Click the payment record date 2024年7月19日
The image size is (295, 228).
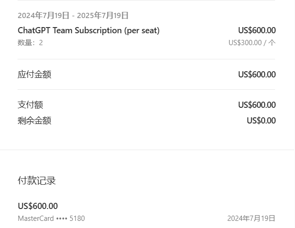click(251, 218)
